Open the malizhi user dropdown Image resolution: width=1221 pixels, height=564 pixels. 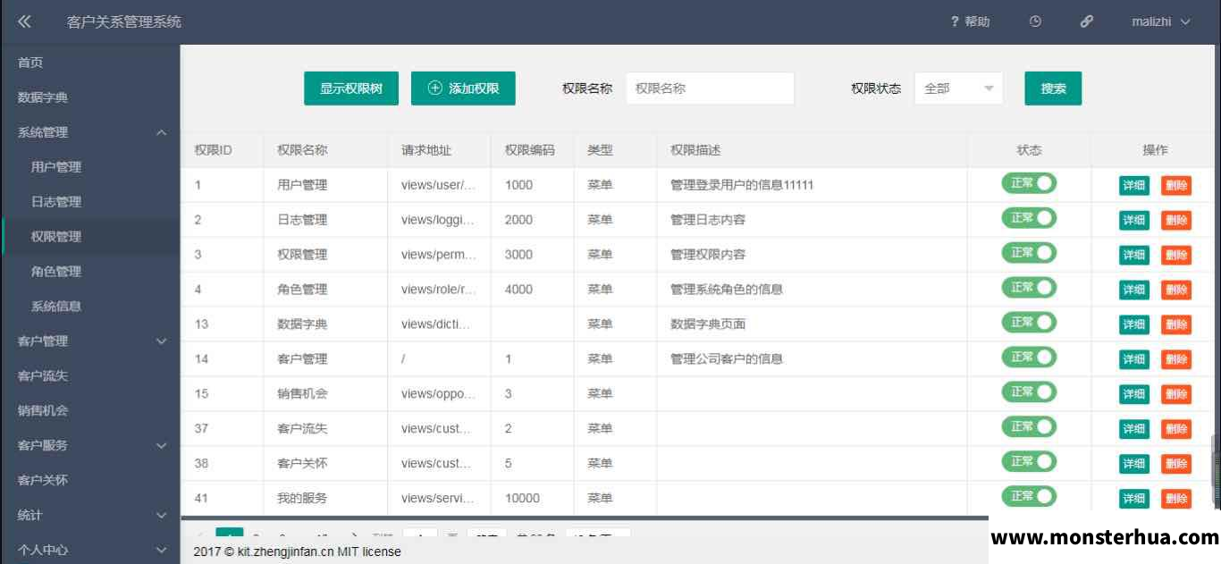point(1161,21)
